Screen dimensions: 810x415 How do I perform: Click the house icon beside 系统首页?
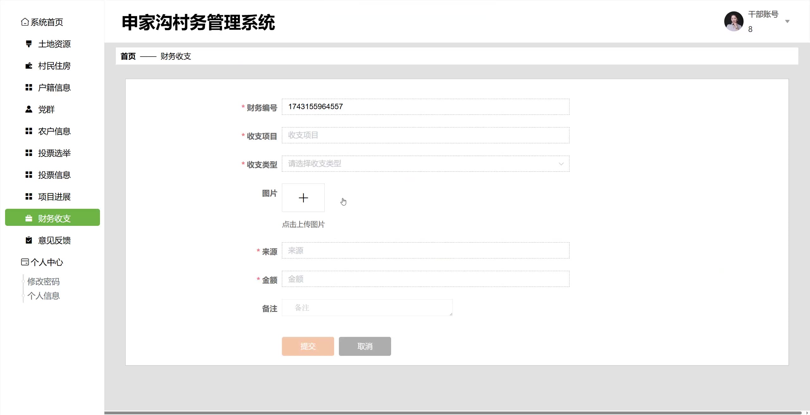[x=25, y=22]
